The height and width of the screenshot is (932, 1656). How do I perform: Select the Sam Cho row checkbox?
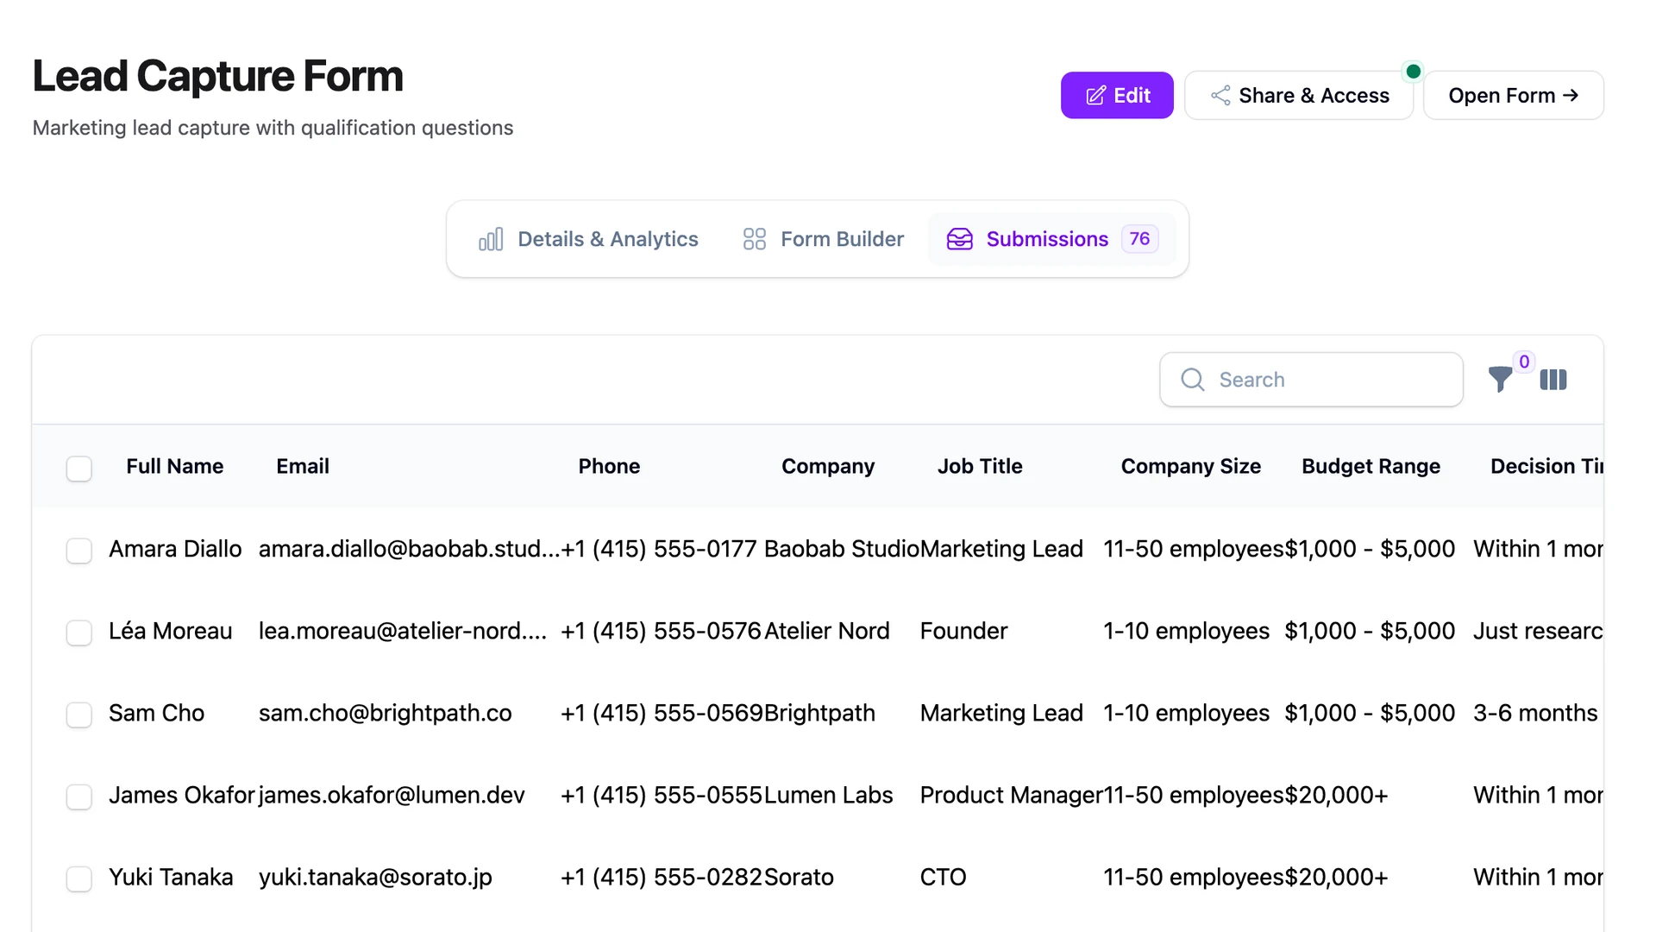pos(79,715)
